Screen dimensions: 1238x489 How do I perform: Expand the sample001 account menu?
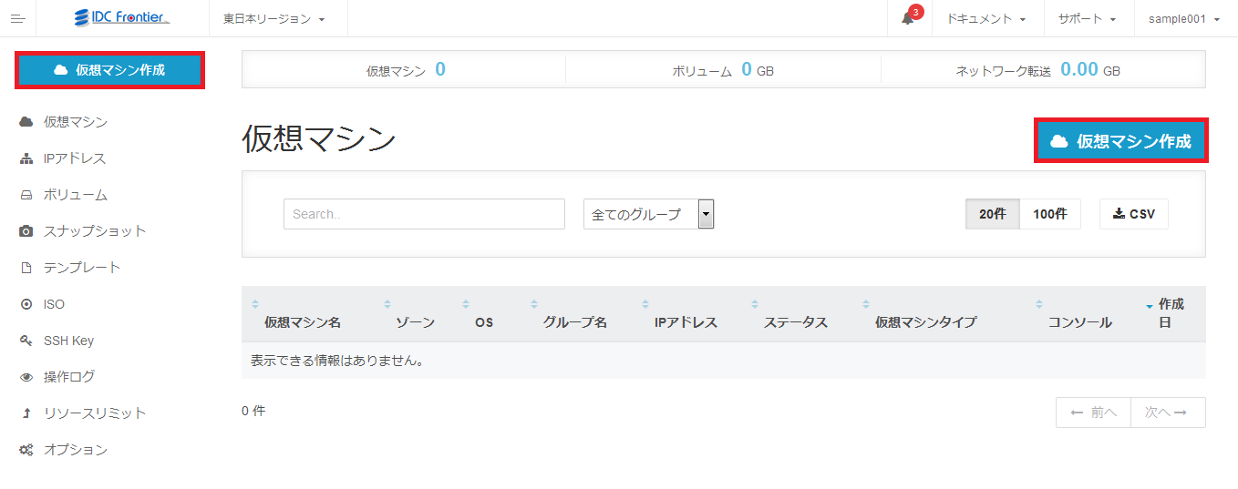[x=1184, y=18]
